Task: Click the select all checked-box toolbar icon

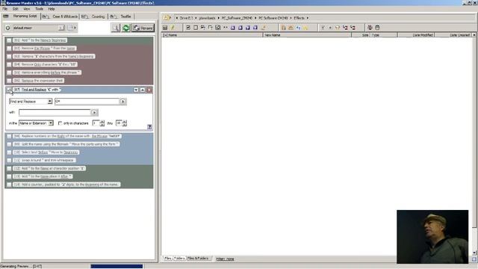Action: [x=188, y=28]
